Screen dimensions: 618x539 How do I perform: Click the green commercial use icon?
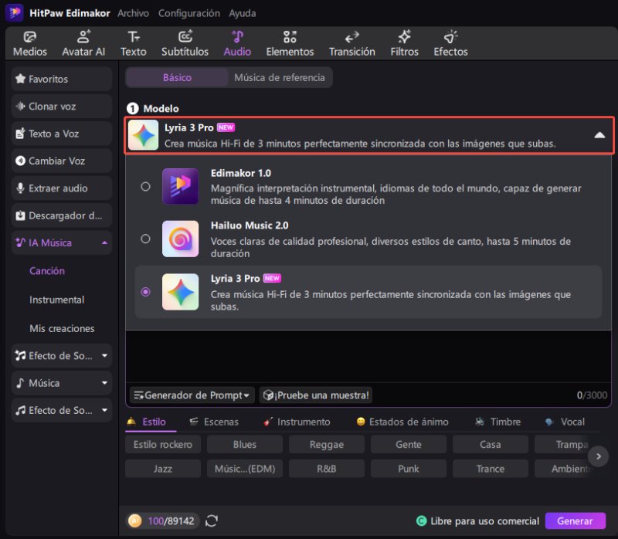pos(421,521)
